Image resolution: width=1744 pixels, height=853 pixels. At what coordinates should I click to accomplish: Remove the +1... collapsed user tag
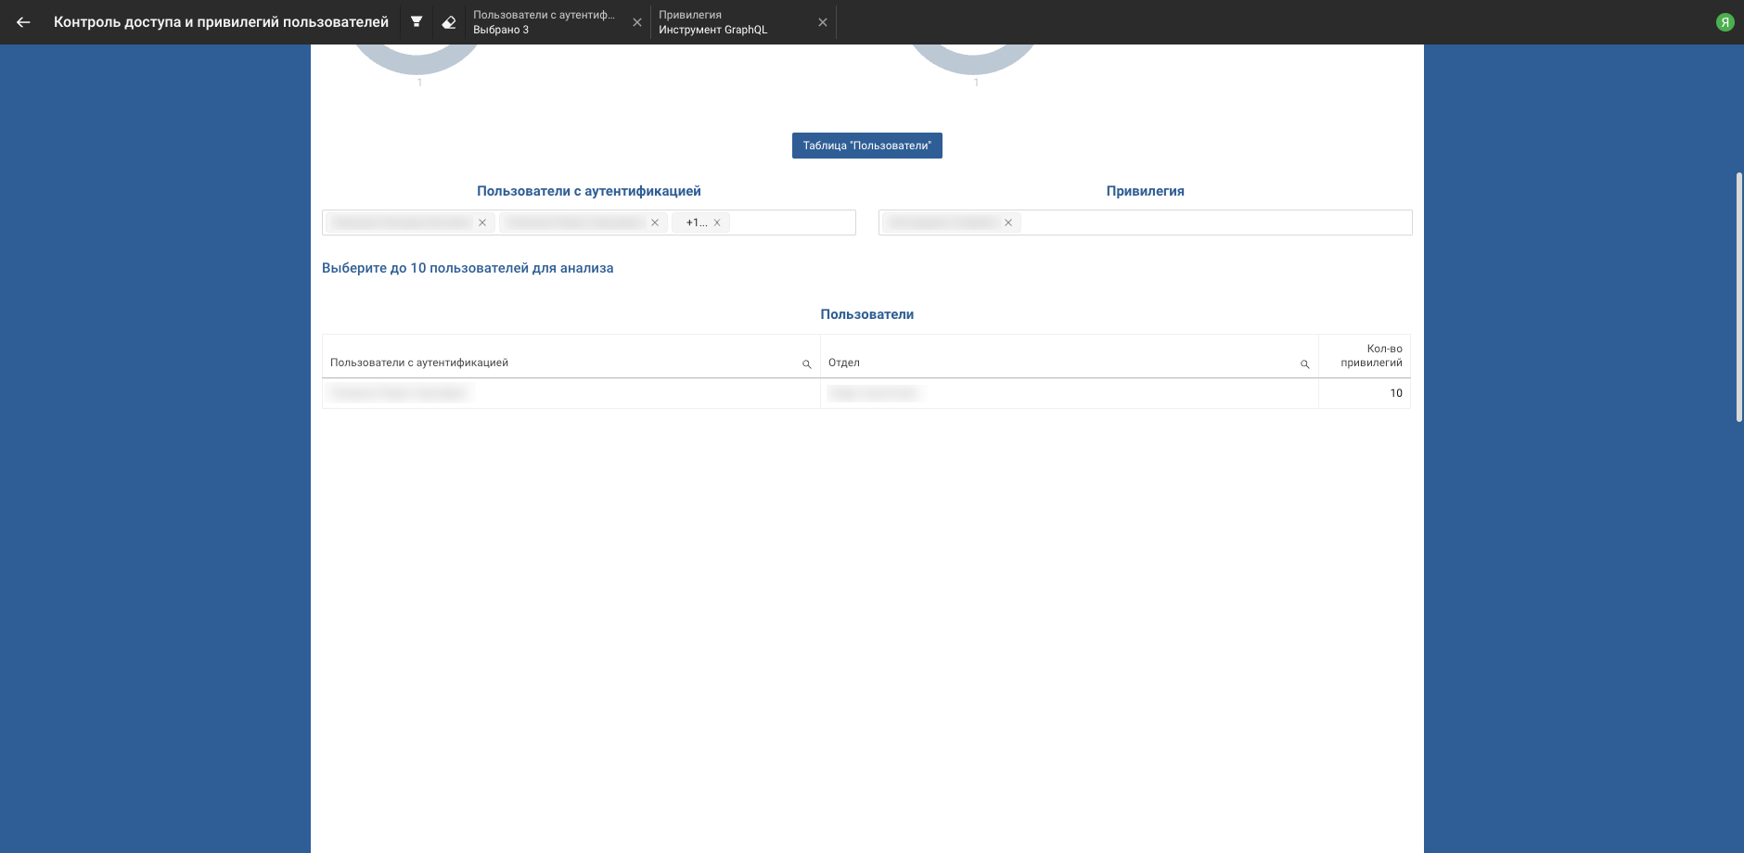click(717, 223)
